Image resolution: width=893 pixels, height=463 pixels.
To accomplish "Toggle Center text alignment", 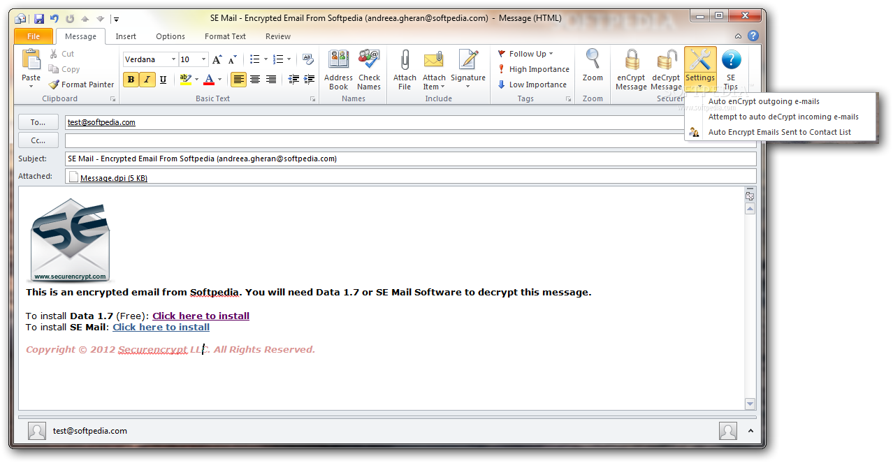I will tap(255, 80).
